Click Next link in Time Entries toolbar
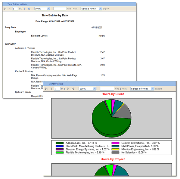Screen dimensions: 180x179 75,9
